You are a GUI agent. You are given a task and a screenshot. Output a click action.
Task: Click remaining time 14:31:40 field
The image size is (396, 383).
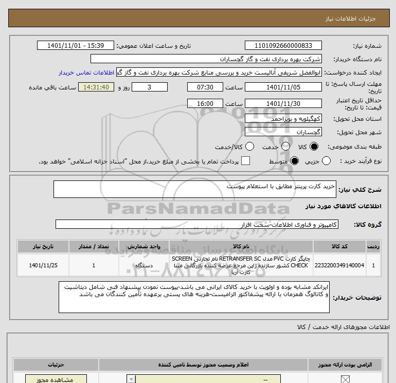[96, 87]
